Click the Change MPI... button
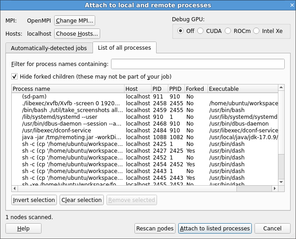 (x=74, y=20)
